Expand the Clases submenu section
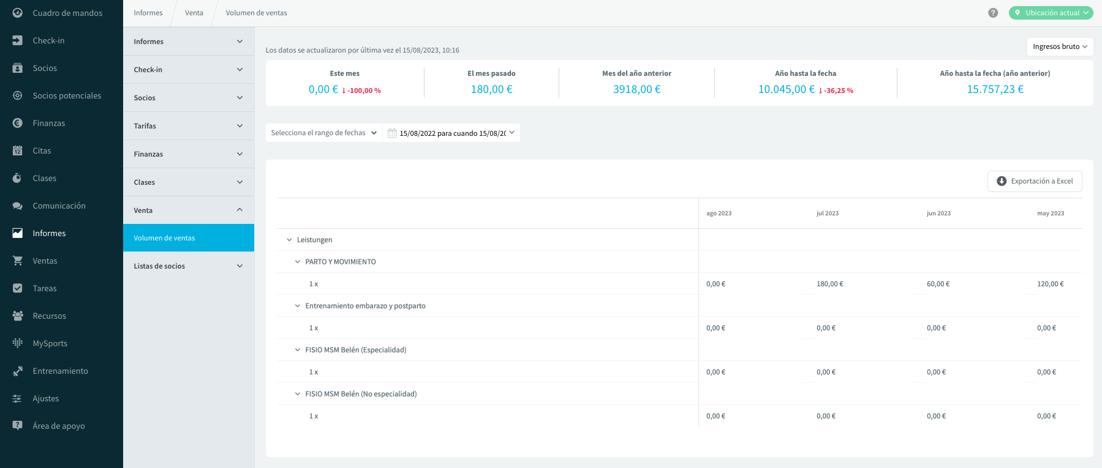Image resolution: width=1102 pixels, height=468 pixels. pos(189,182)
